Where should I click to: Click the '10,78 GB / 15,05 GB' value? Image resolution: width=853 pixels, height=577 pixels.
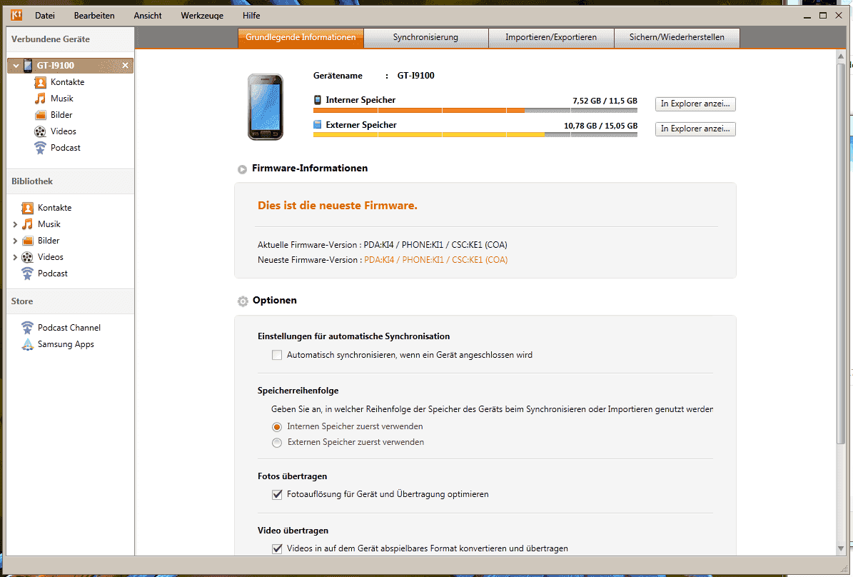click(600, 126)
